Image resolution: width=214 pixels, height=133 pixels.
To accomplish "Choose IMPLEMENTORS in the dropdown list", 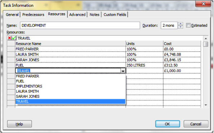I will [70, 86].
